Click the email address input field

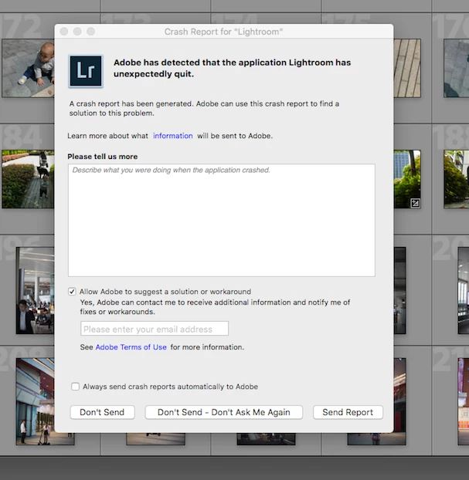click(155, 329)
